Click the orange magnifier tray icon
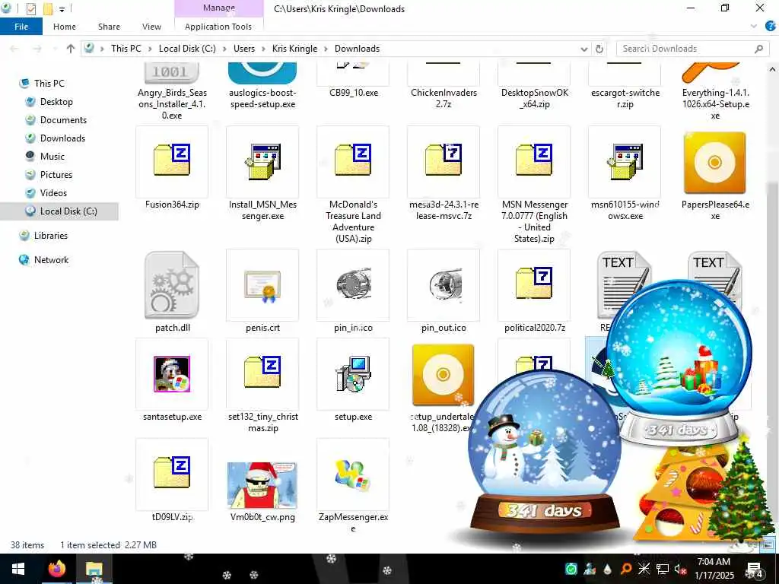This screenshot has width=779, height=584. click(626, 569)
